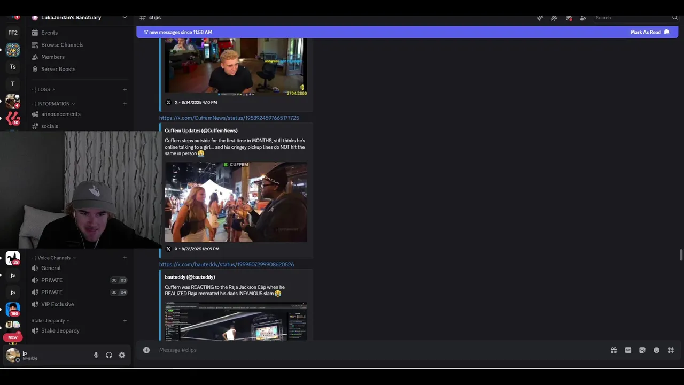Viewport: 684px width, 385px height.
Task: Open the Threads icon in channel header
Action: pos(540,18)
